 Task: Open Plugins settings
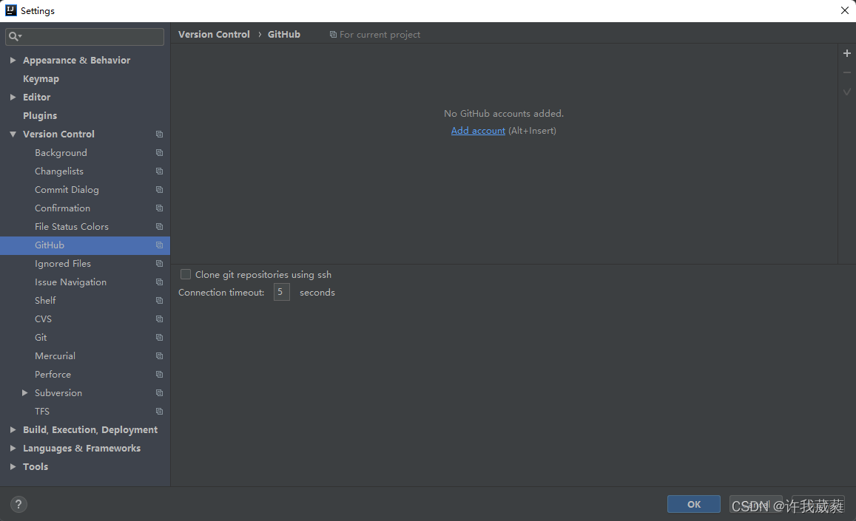coord(40,116)
